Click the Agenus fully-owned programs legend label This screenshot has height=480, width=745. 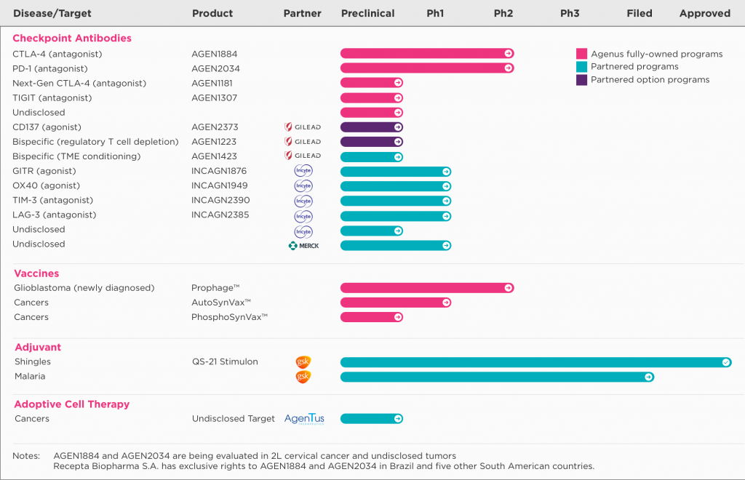[657, 54]
